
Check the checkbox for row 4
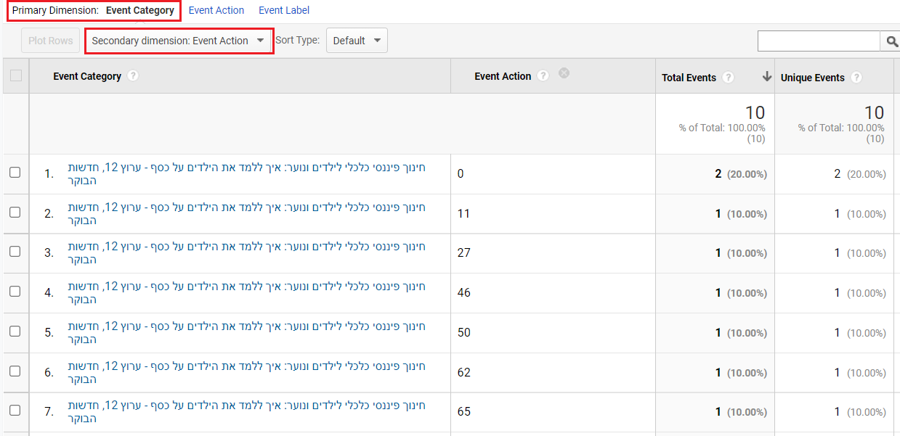[x=15, y=292]
